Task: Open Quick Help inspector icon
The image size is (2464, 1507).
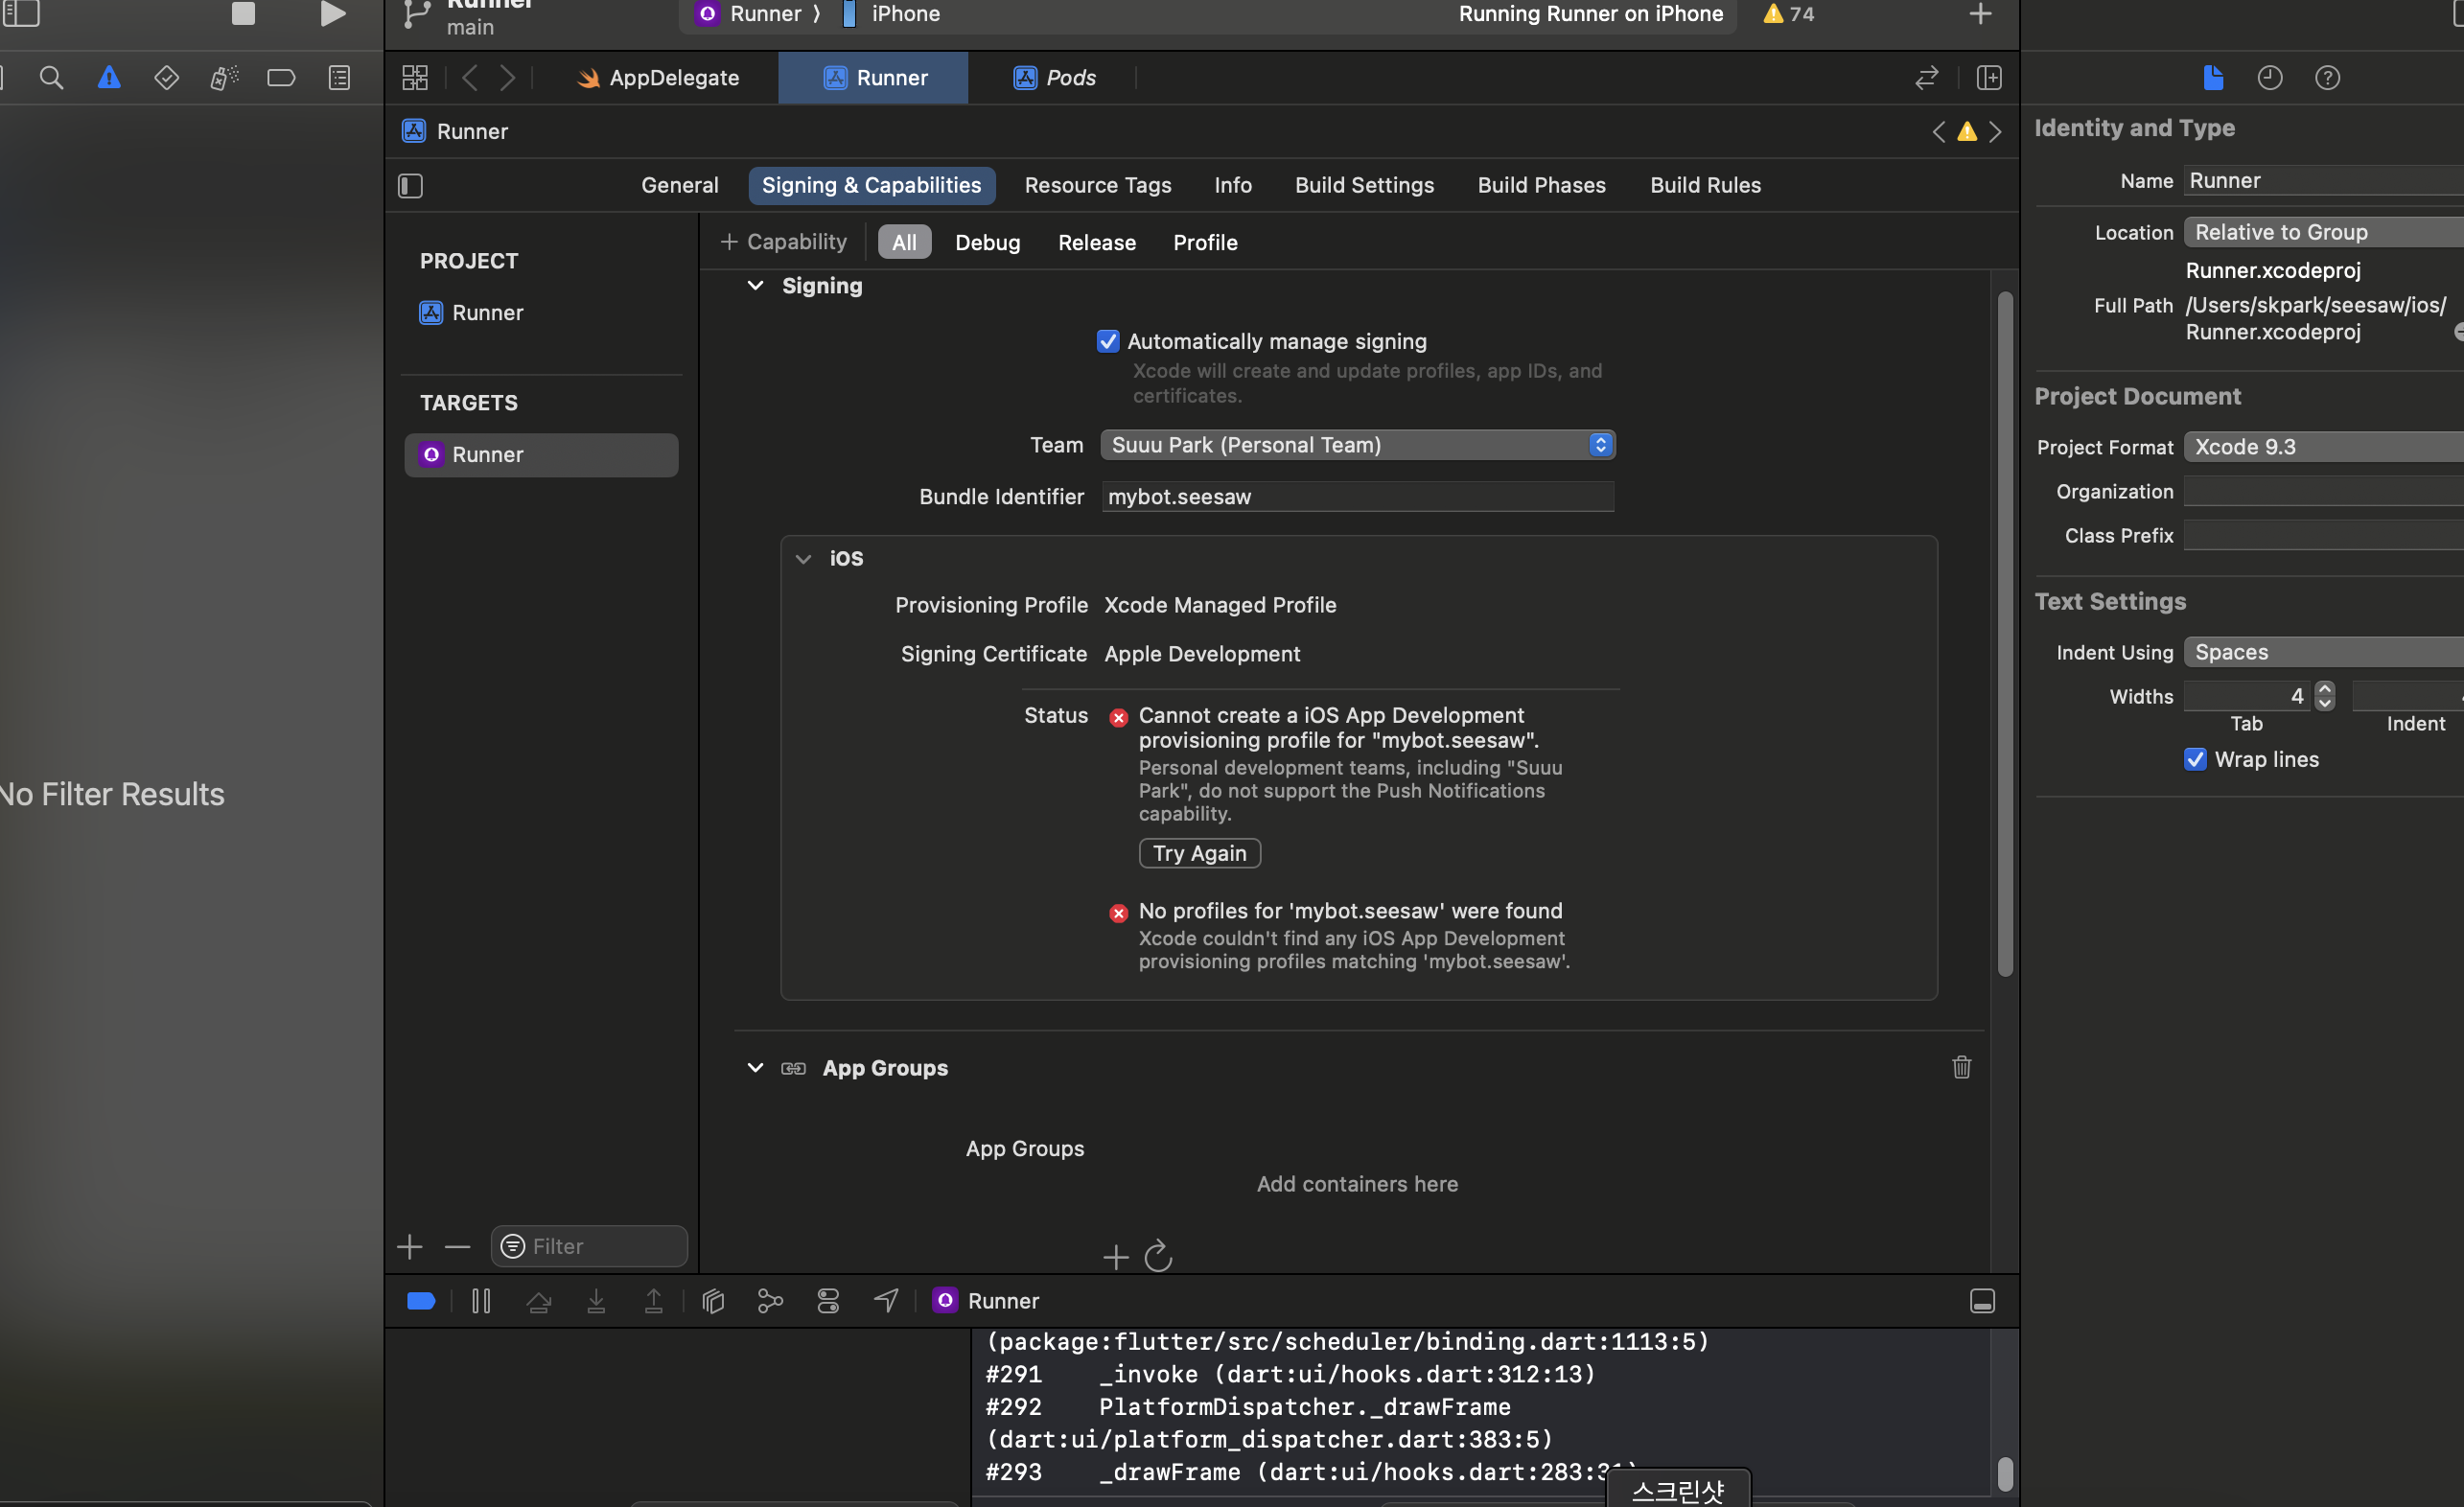Action: (x=2327, y=78)
